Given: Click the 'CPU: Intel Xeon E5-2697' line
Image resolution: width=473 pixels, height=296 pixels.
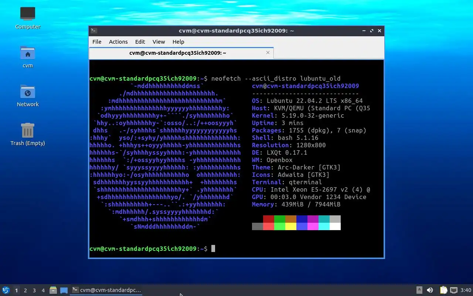Looking at the screenshot, I should [x=311, y=189].
